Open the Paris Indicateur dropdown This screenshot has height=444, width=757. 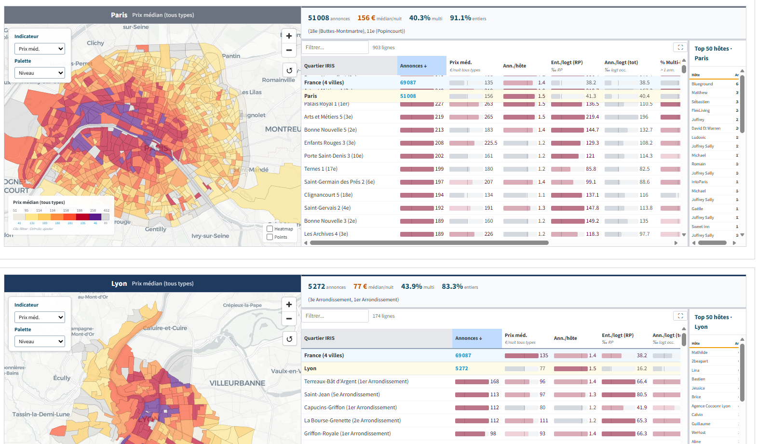click(x=40, y=49)
